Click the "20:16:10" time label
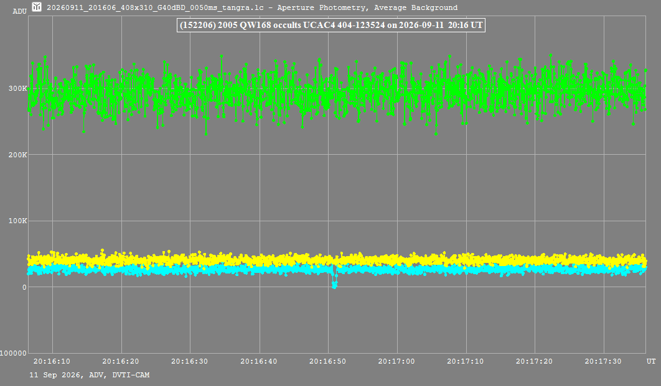Viewport: 661px width, 386px height. click(52, 361)
